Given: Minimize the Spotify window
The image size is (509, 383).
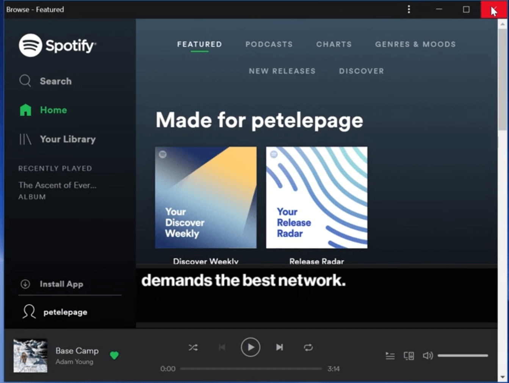Looking at the screenshot, I should point(439,9).
